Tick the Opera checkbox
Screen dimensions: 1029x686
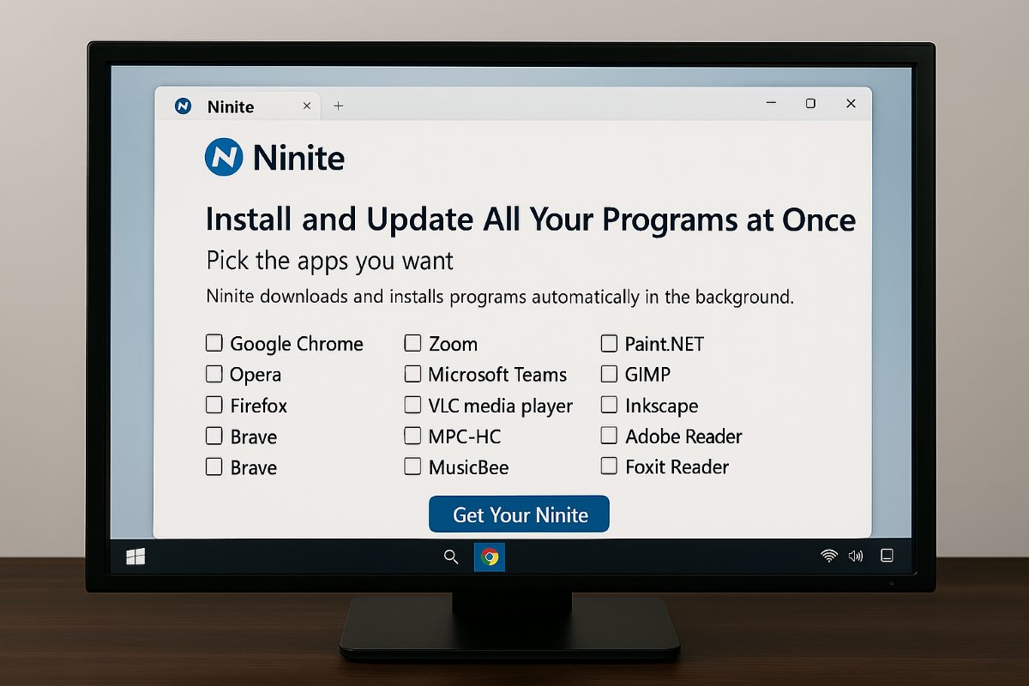click(x=214, y=374)
